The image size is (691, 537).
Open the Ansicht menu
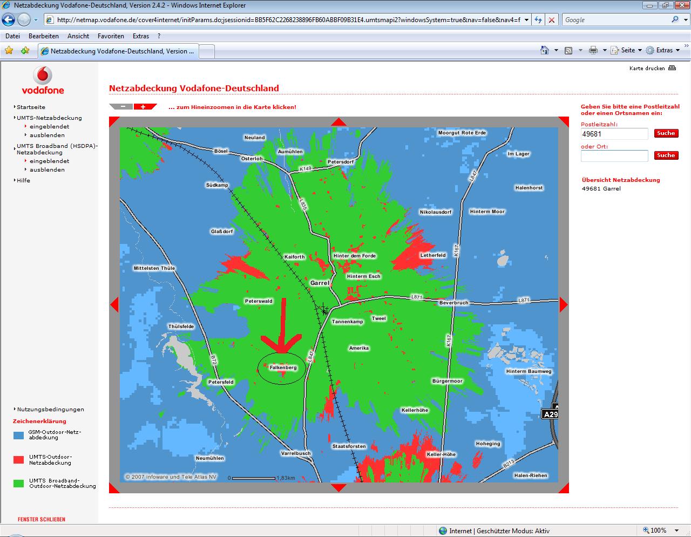point(78,36)
